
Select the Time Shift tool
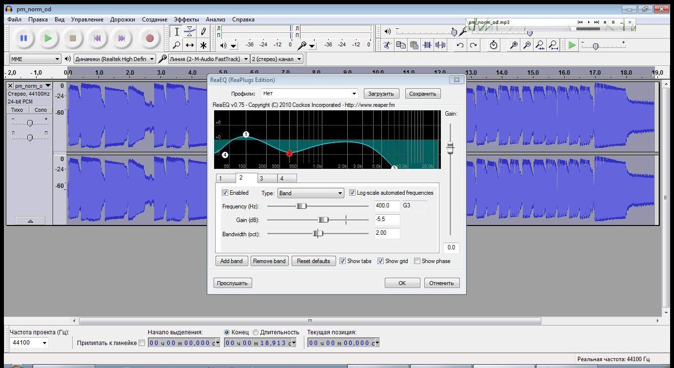[190, 45]
